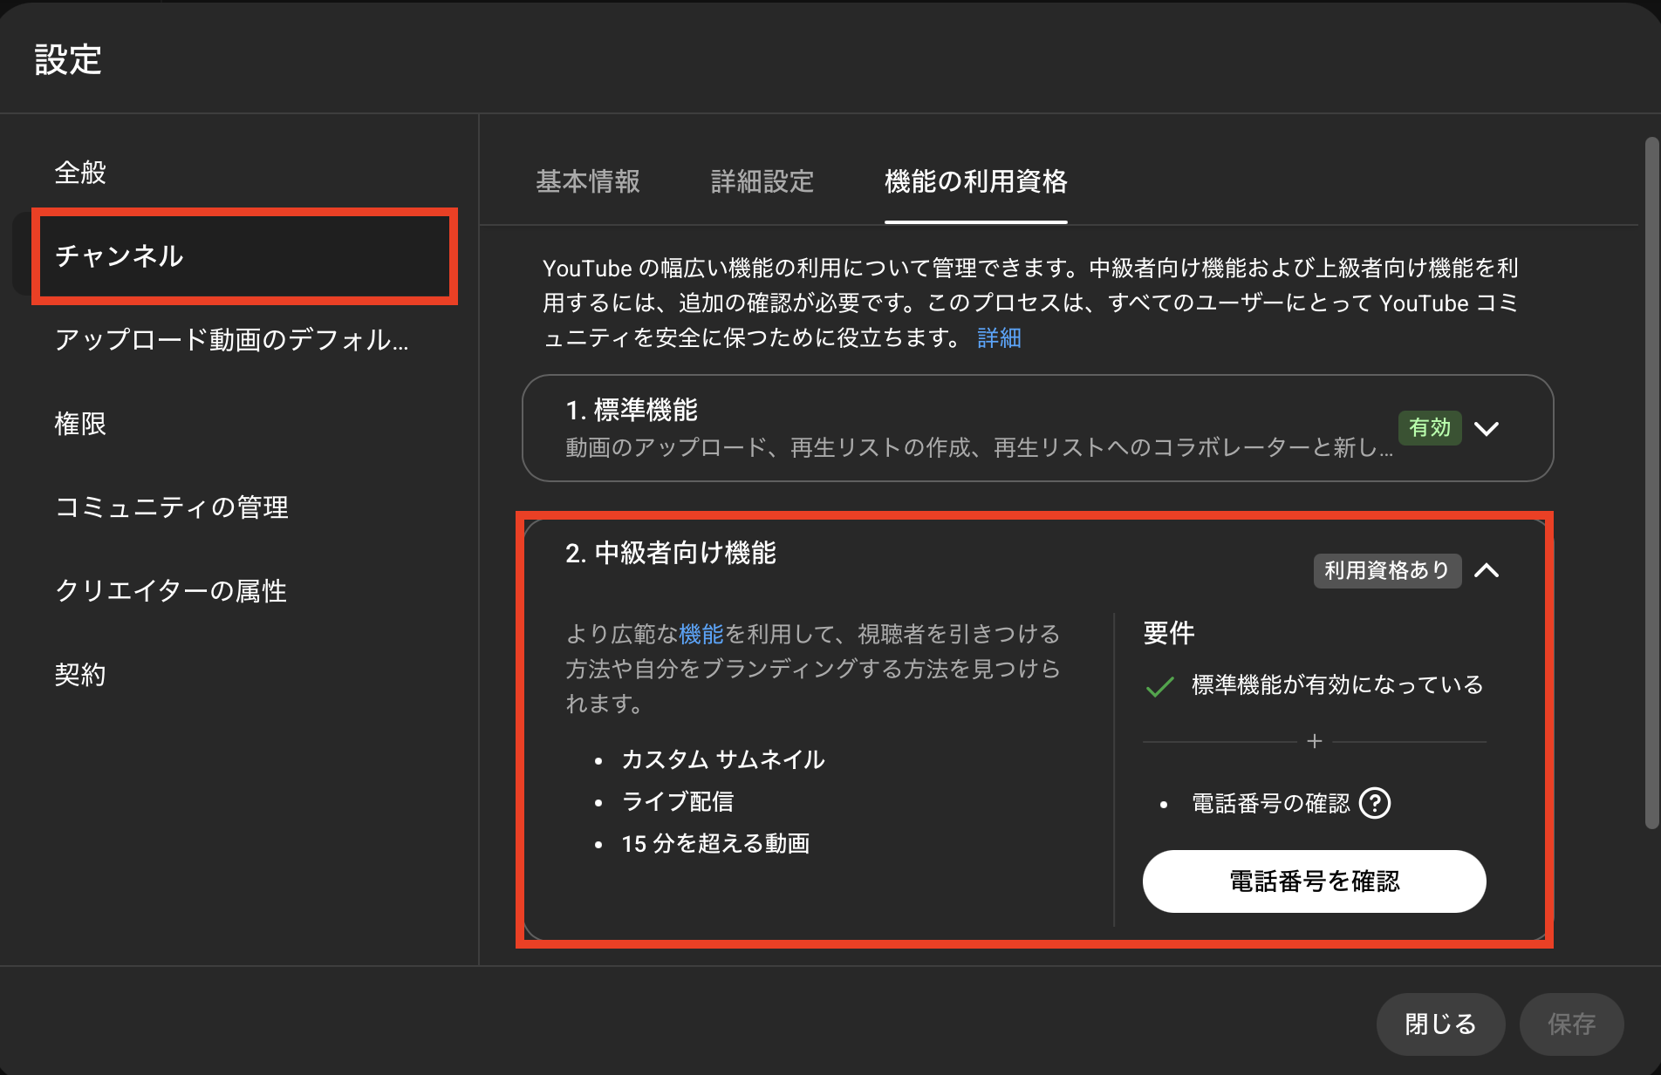The height and width of the screenshot is (1075, 1661).
Task: Open アップロード動画のデフォルト settings
Action: tap(232, 341)
